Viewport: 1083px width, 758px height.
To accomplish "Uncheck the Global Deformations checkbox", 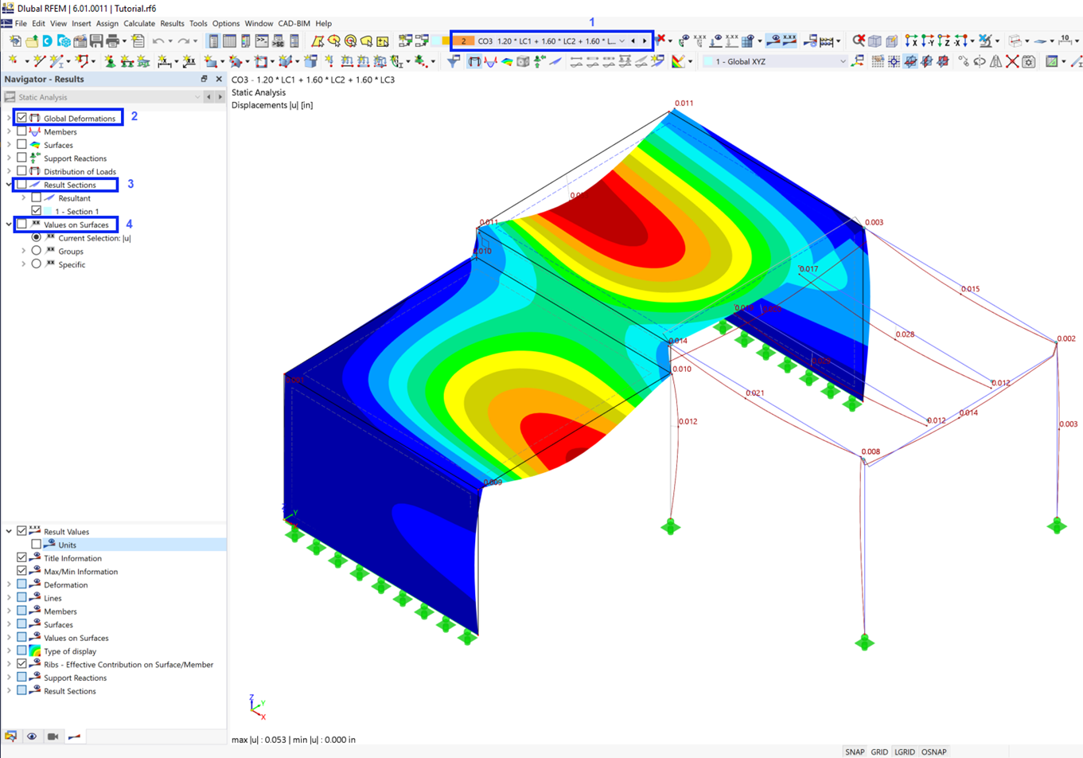I will tap(21, 118).
